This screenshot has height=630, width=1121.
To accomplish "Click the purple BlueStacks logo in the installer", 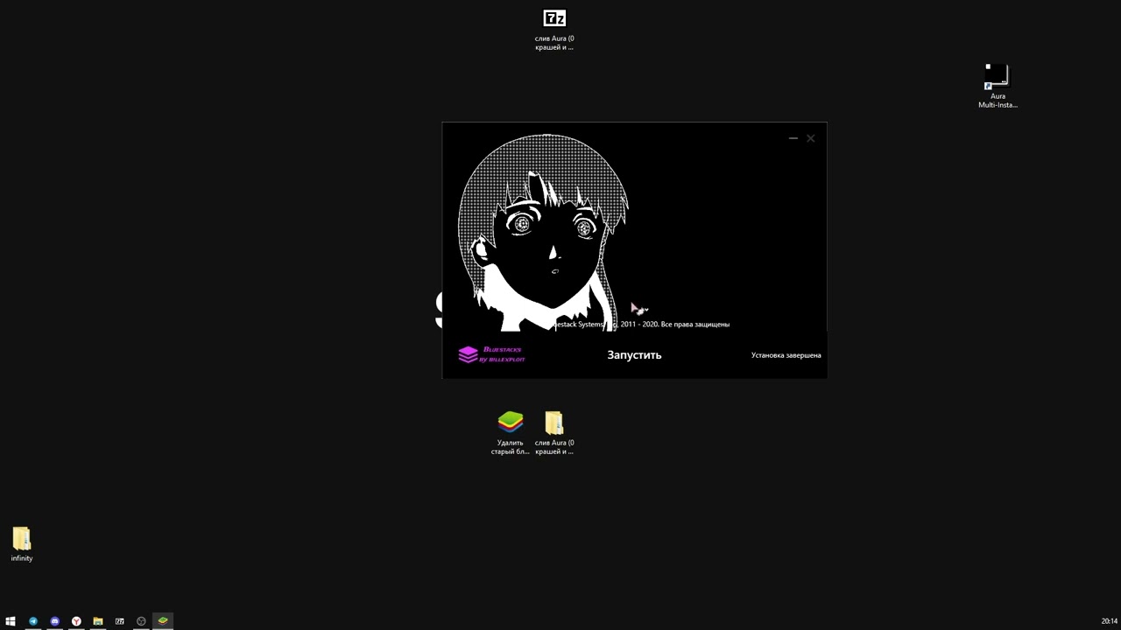I will 491,354.
